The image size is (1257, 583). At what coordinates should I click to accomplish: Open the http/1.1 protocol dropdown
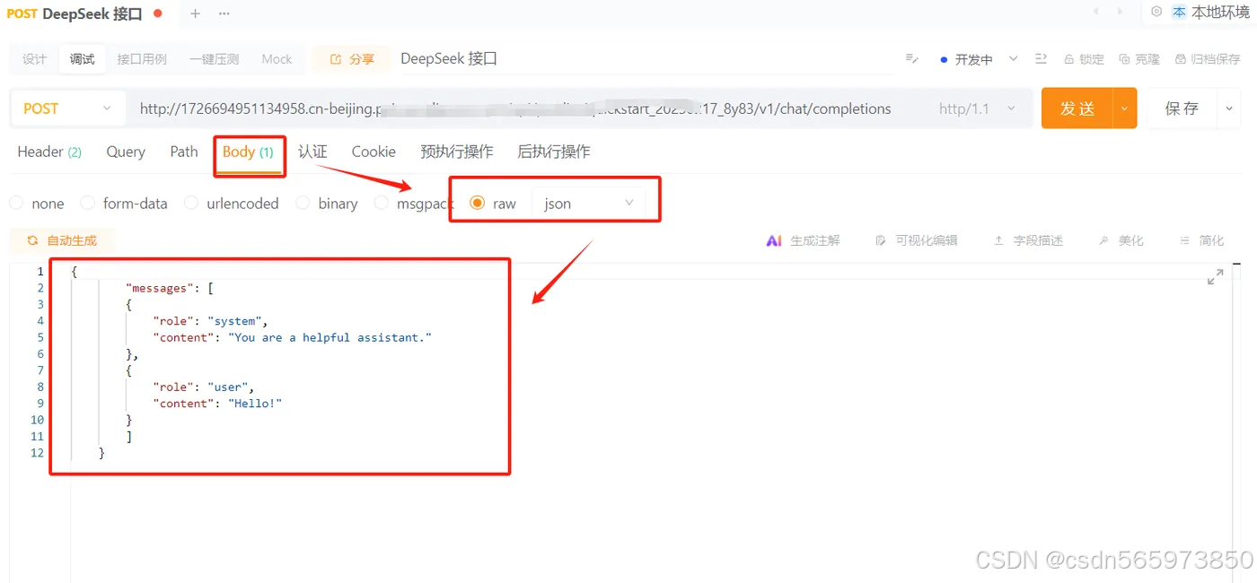(978, 109)
